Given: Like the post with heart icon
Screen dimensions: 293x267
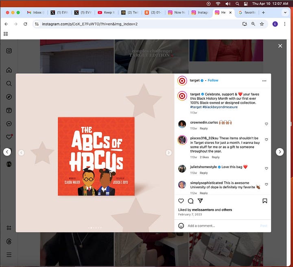Looking at the screenshot, I should pos(181,201).
